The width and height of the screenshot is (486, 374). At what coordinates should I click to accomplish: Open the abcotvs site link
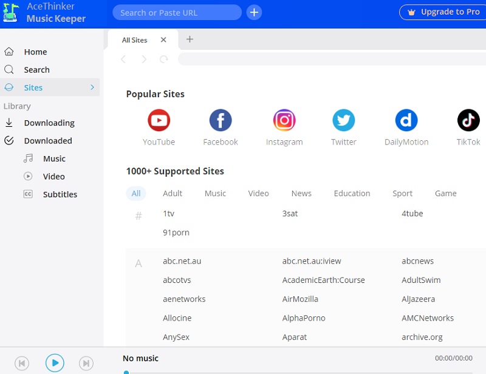177,280
